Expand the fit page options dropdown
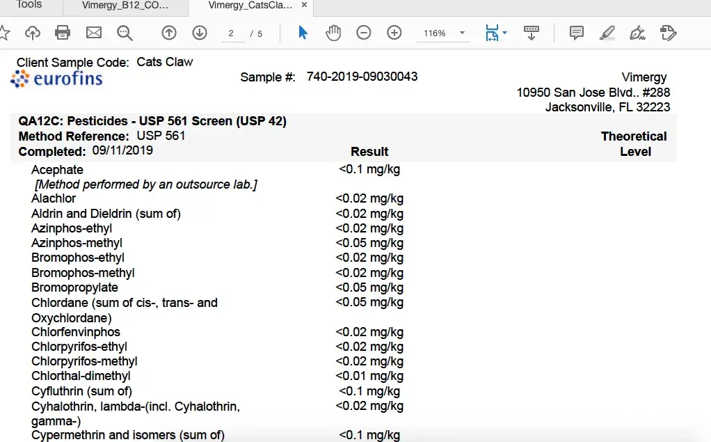This screenshot has height=442, width=711. [504, 33]
